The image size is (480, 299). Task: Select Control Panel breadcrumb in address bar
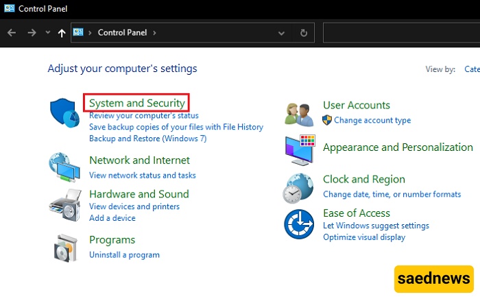[x=123, y=32]
